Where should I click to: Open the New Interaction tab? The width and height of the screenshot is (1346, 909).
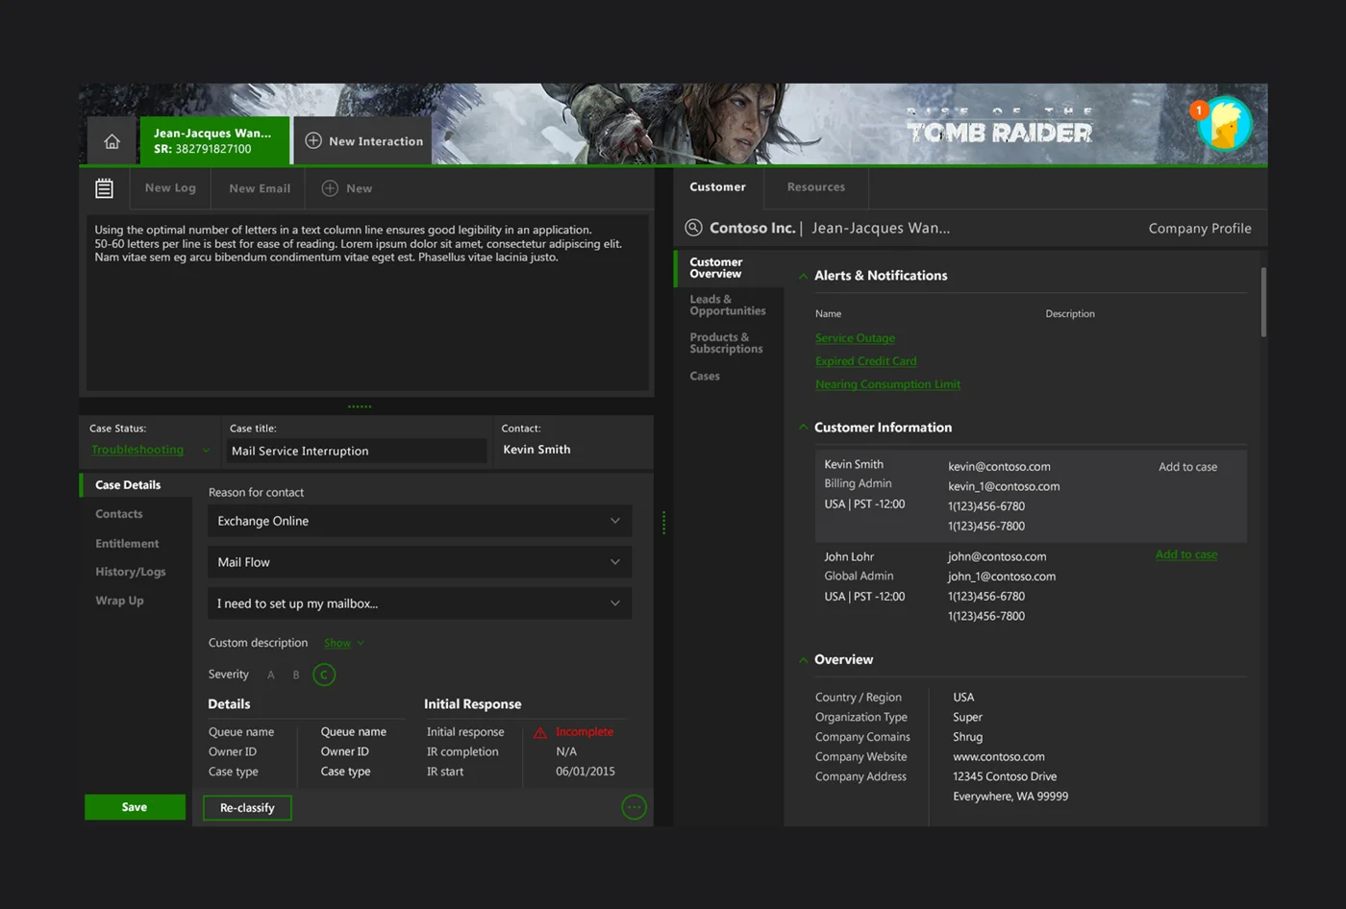click(x=363, y=140)
